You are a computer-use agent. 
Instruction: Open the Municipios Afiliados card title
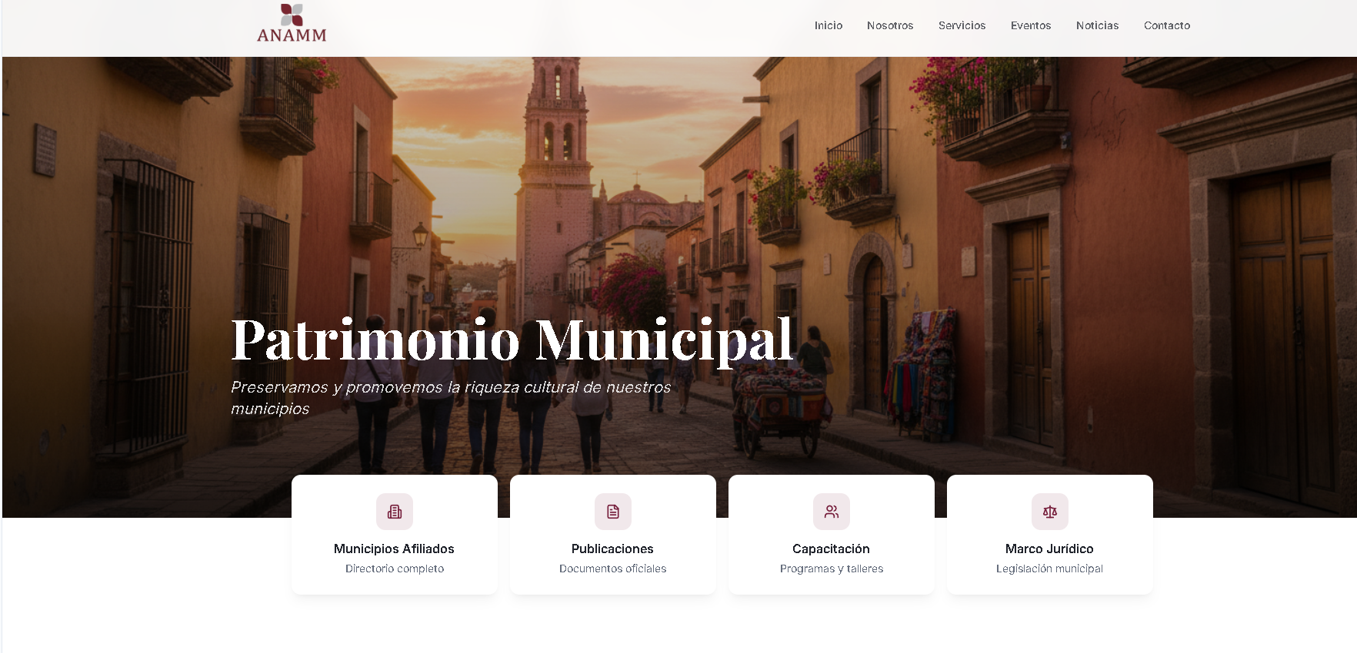pyautogui.click(x=394, y=549)
